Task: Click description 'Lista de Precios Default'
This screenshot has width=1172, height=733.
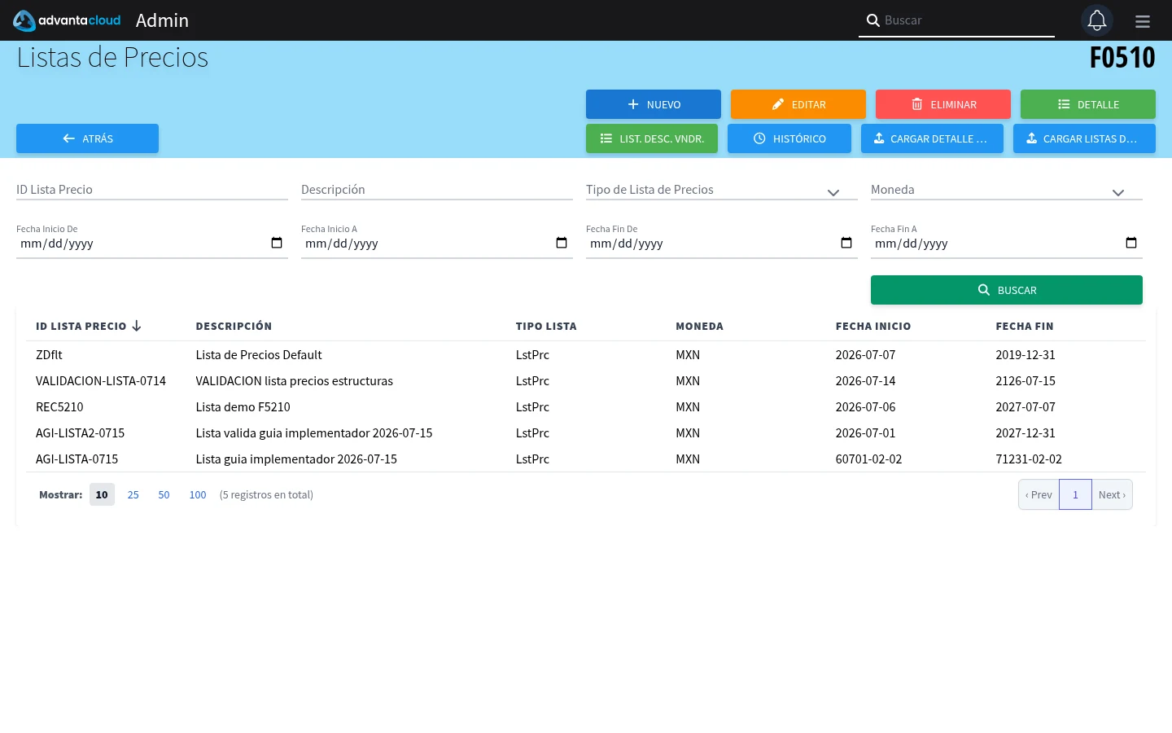Action: [x=259, y=354]
